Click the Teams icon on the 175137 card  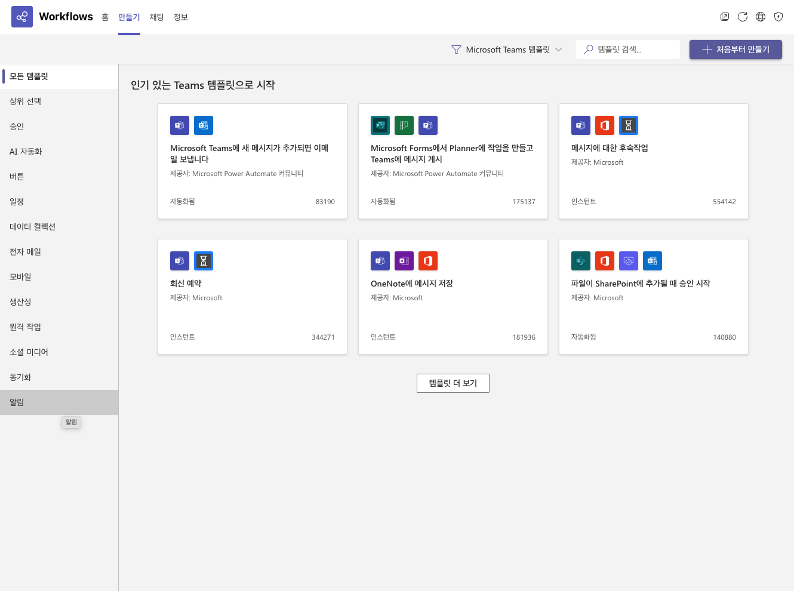click(x=428, y=125)
